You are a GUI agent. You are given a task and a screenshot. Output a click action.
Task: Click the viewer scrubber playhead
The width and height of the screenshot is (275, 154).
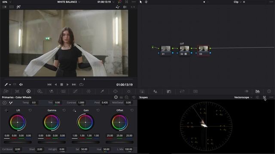(x=84, y=79)
